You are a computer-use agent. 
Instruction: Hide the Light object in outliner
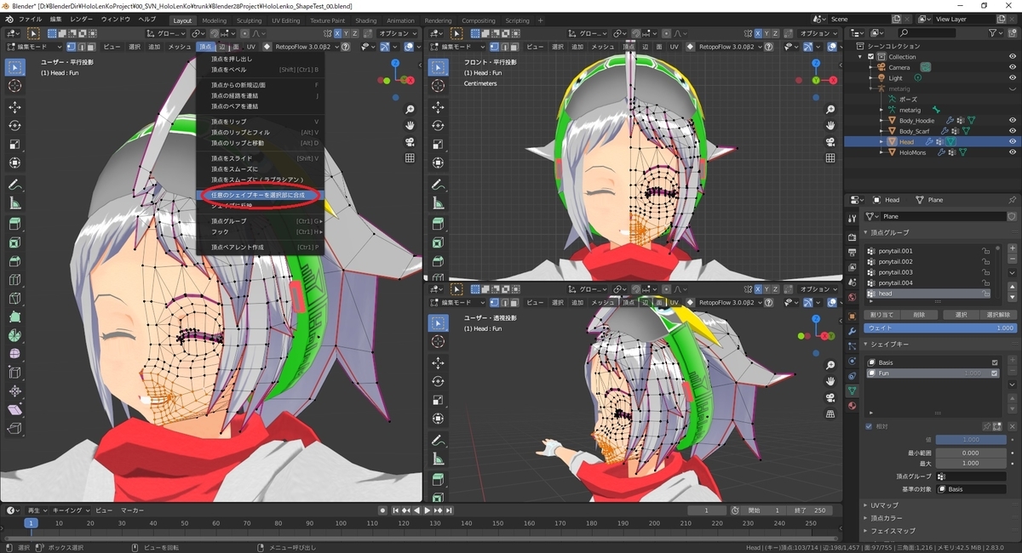coord(1013,78)
